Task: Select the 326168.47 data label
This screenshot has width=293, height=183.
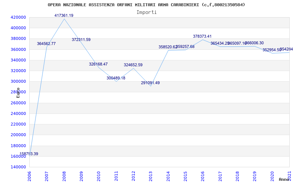Action: coord(98,64)
